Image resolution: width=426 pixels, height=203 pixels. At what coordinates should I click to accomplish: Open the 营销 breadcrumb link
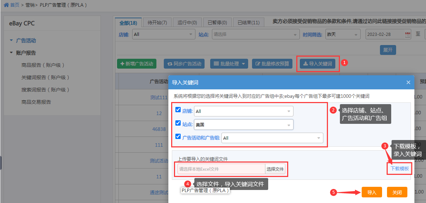point(30,5)
